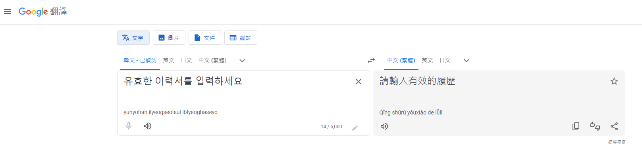The width and height of the screenshot is (642, 160).
Task: Switch to 文件 document translation
Action: 204,38
